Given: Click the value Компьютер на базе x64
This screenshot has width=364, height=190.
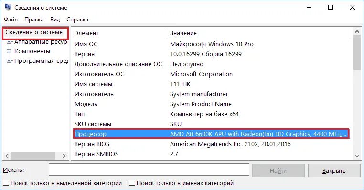Looking at the screenshot, I should tap(204, 114).
